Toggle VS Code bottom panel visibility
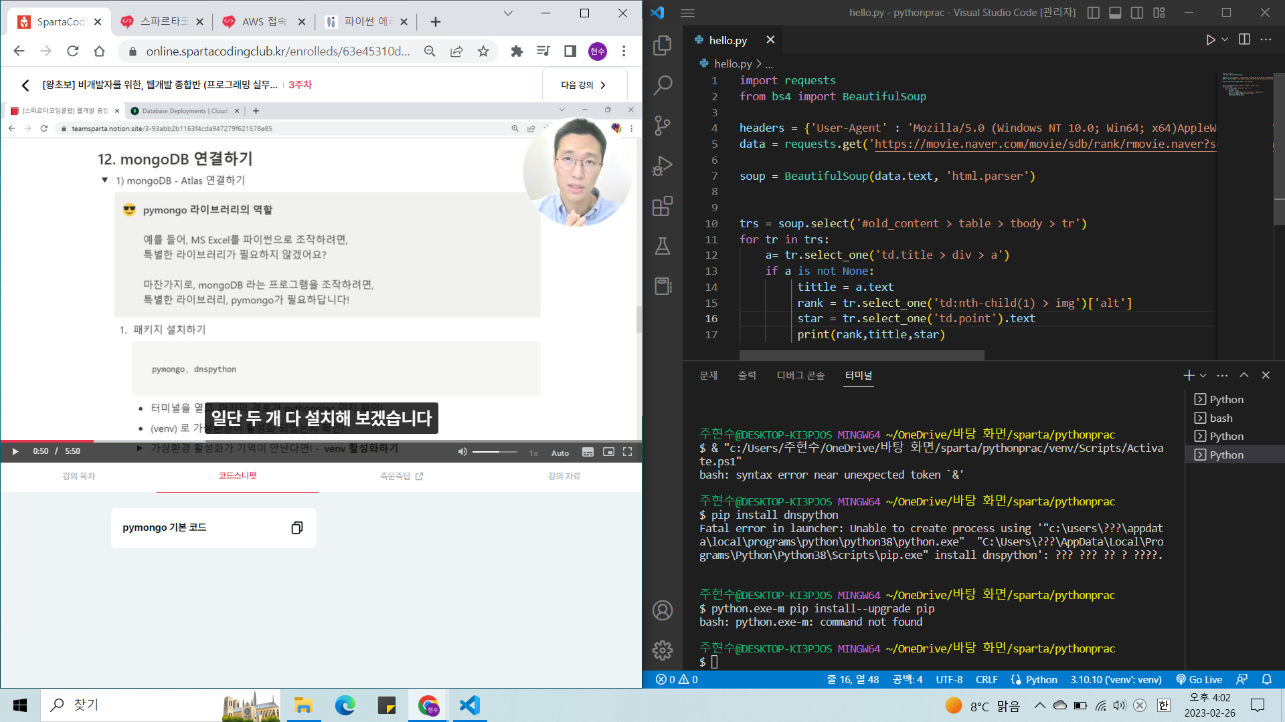Viewport: 1285px width, 722px height. coord(1115,13)
